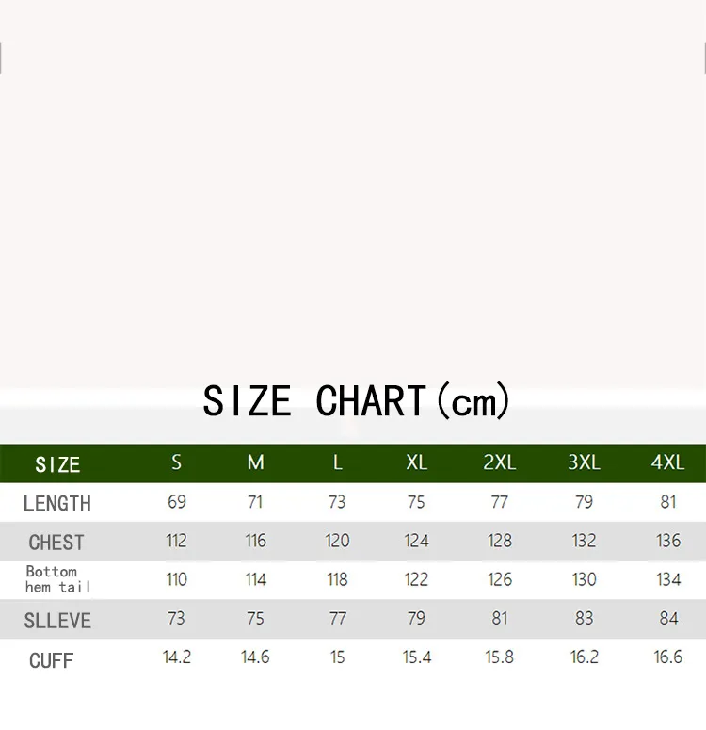Click the SIZE CHART(cm) title
This screenshot has width=706, height=730.
(x=356, y=401)
